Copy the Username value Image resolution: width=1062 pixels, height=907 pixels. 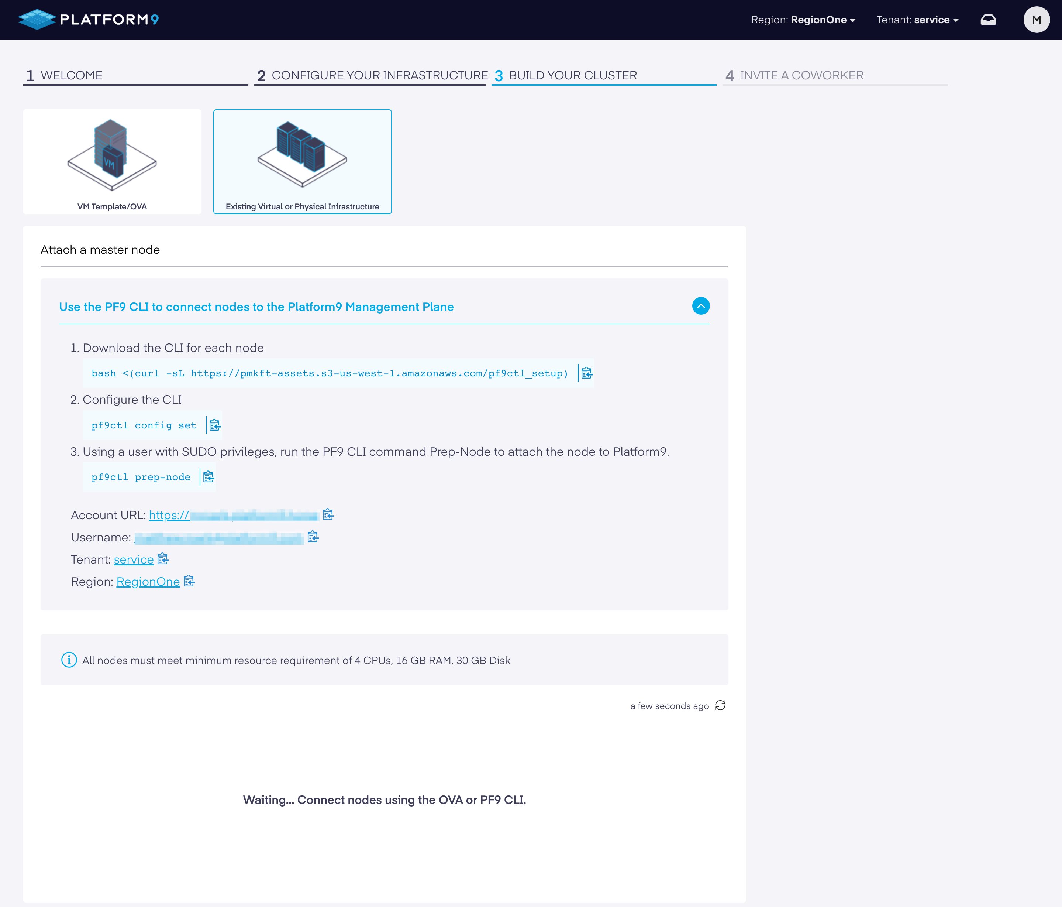click(x=313, y=537)
